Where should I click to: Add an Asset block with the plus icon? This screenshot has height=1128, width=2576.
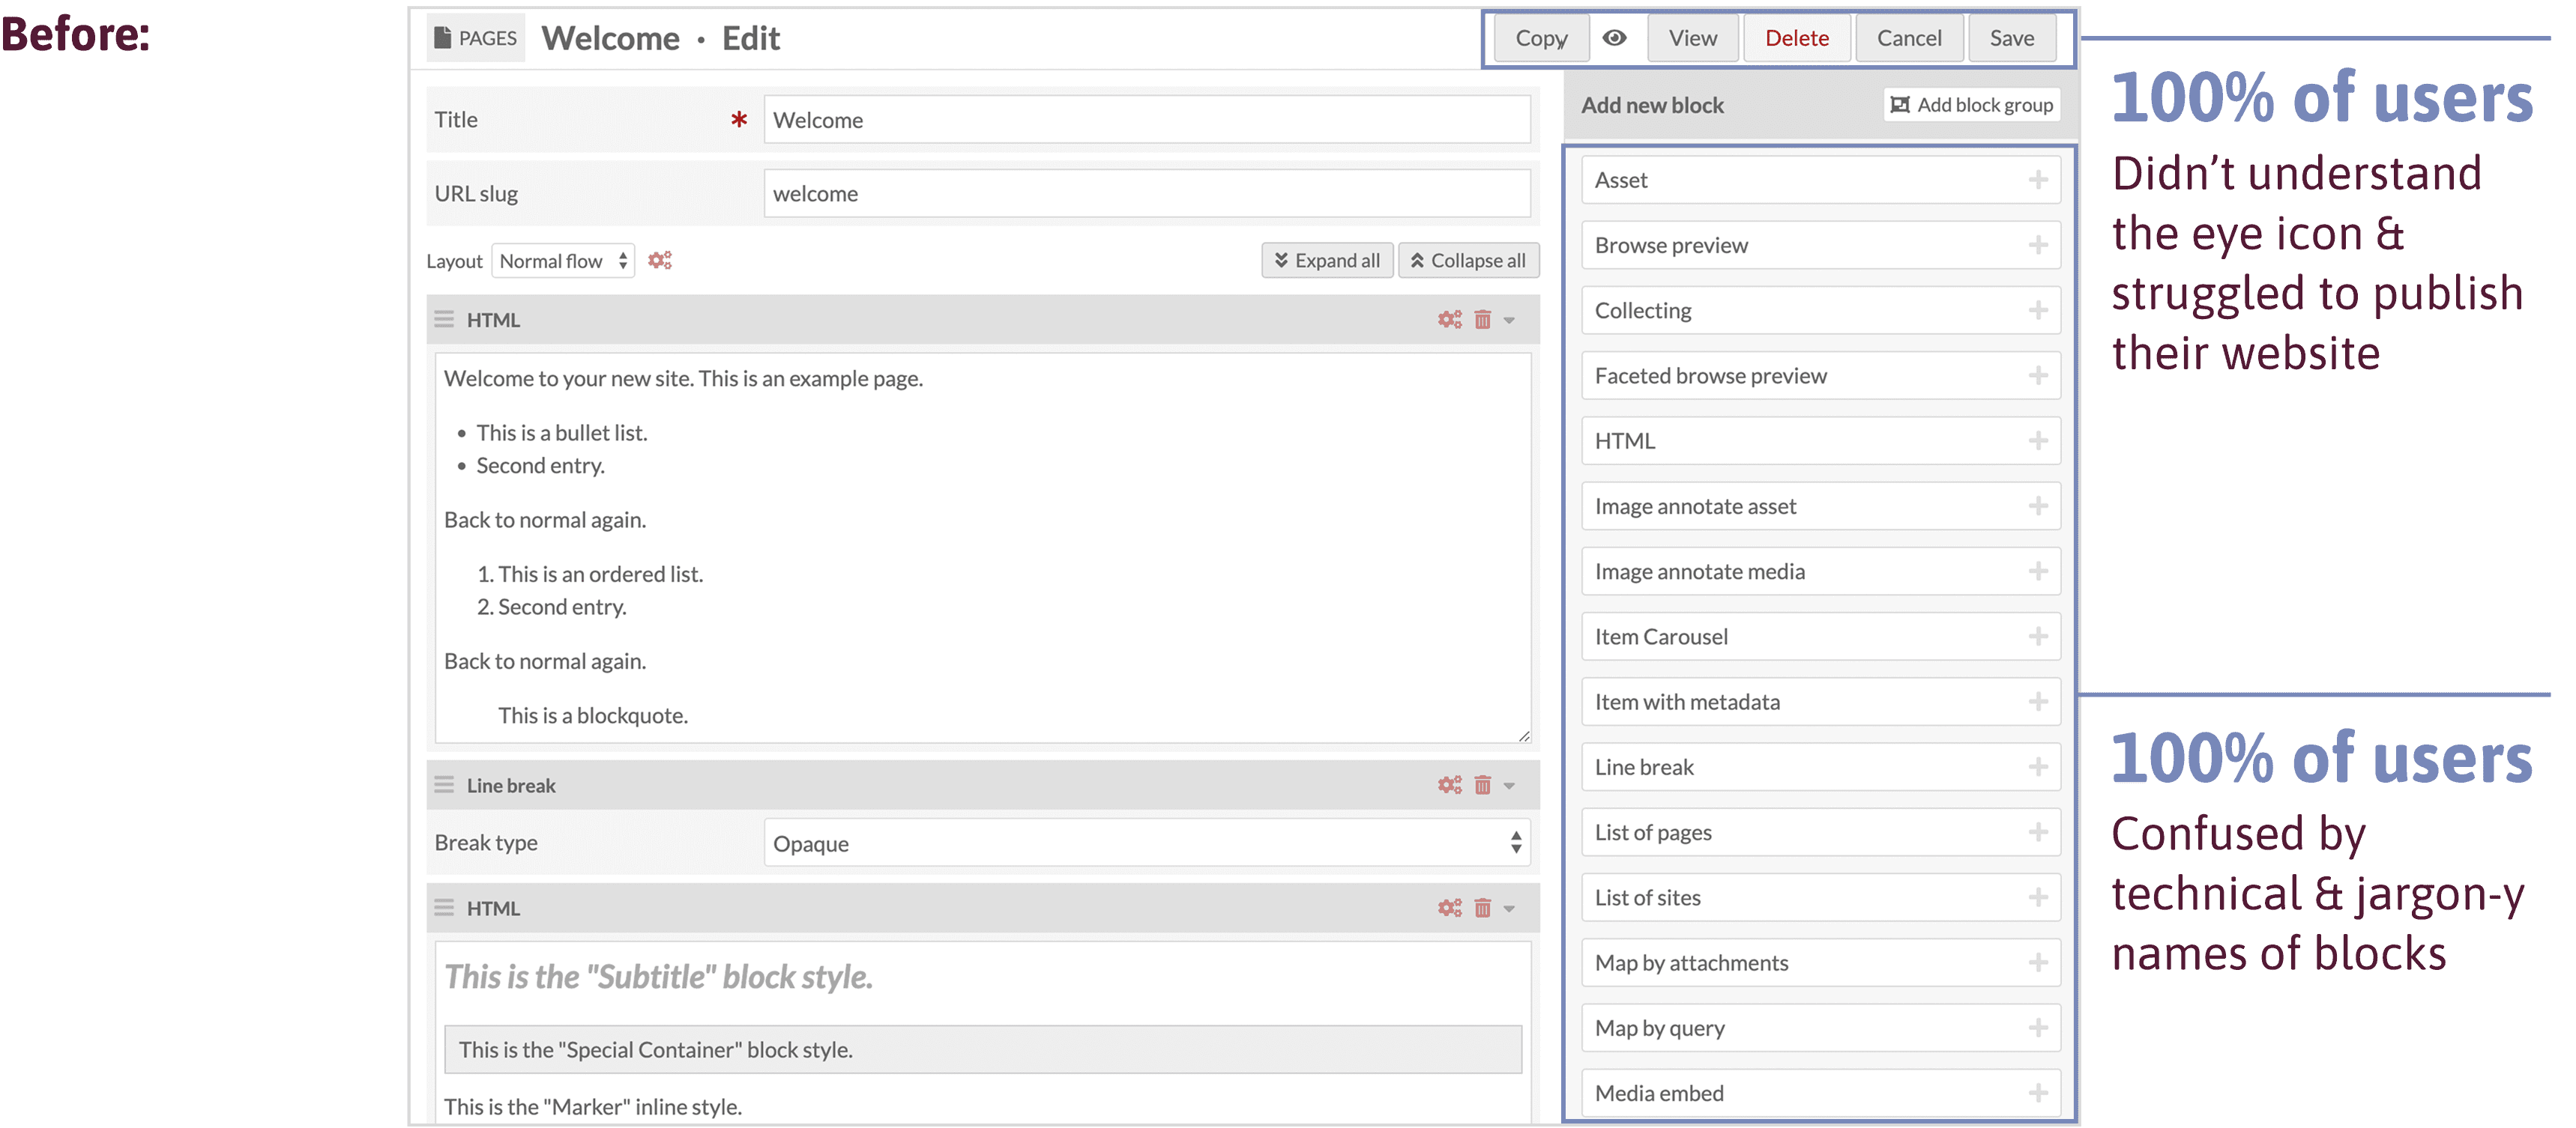[2037, 180]
